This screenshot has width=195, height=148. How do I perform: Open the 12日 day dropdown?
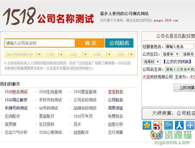(x=76, y=54)
